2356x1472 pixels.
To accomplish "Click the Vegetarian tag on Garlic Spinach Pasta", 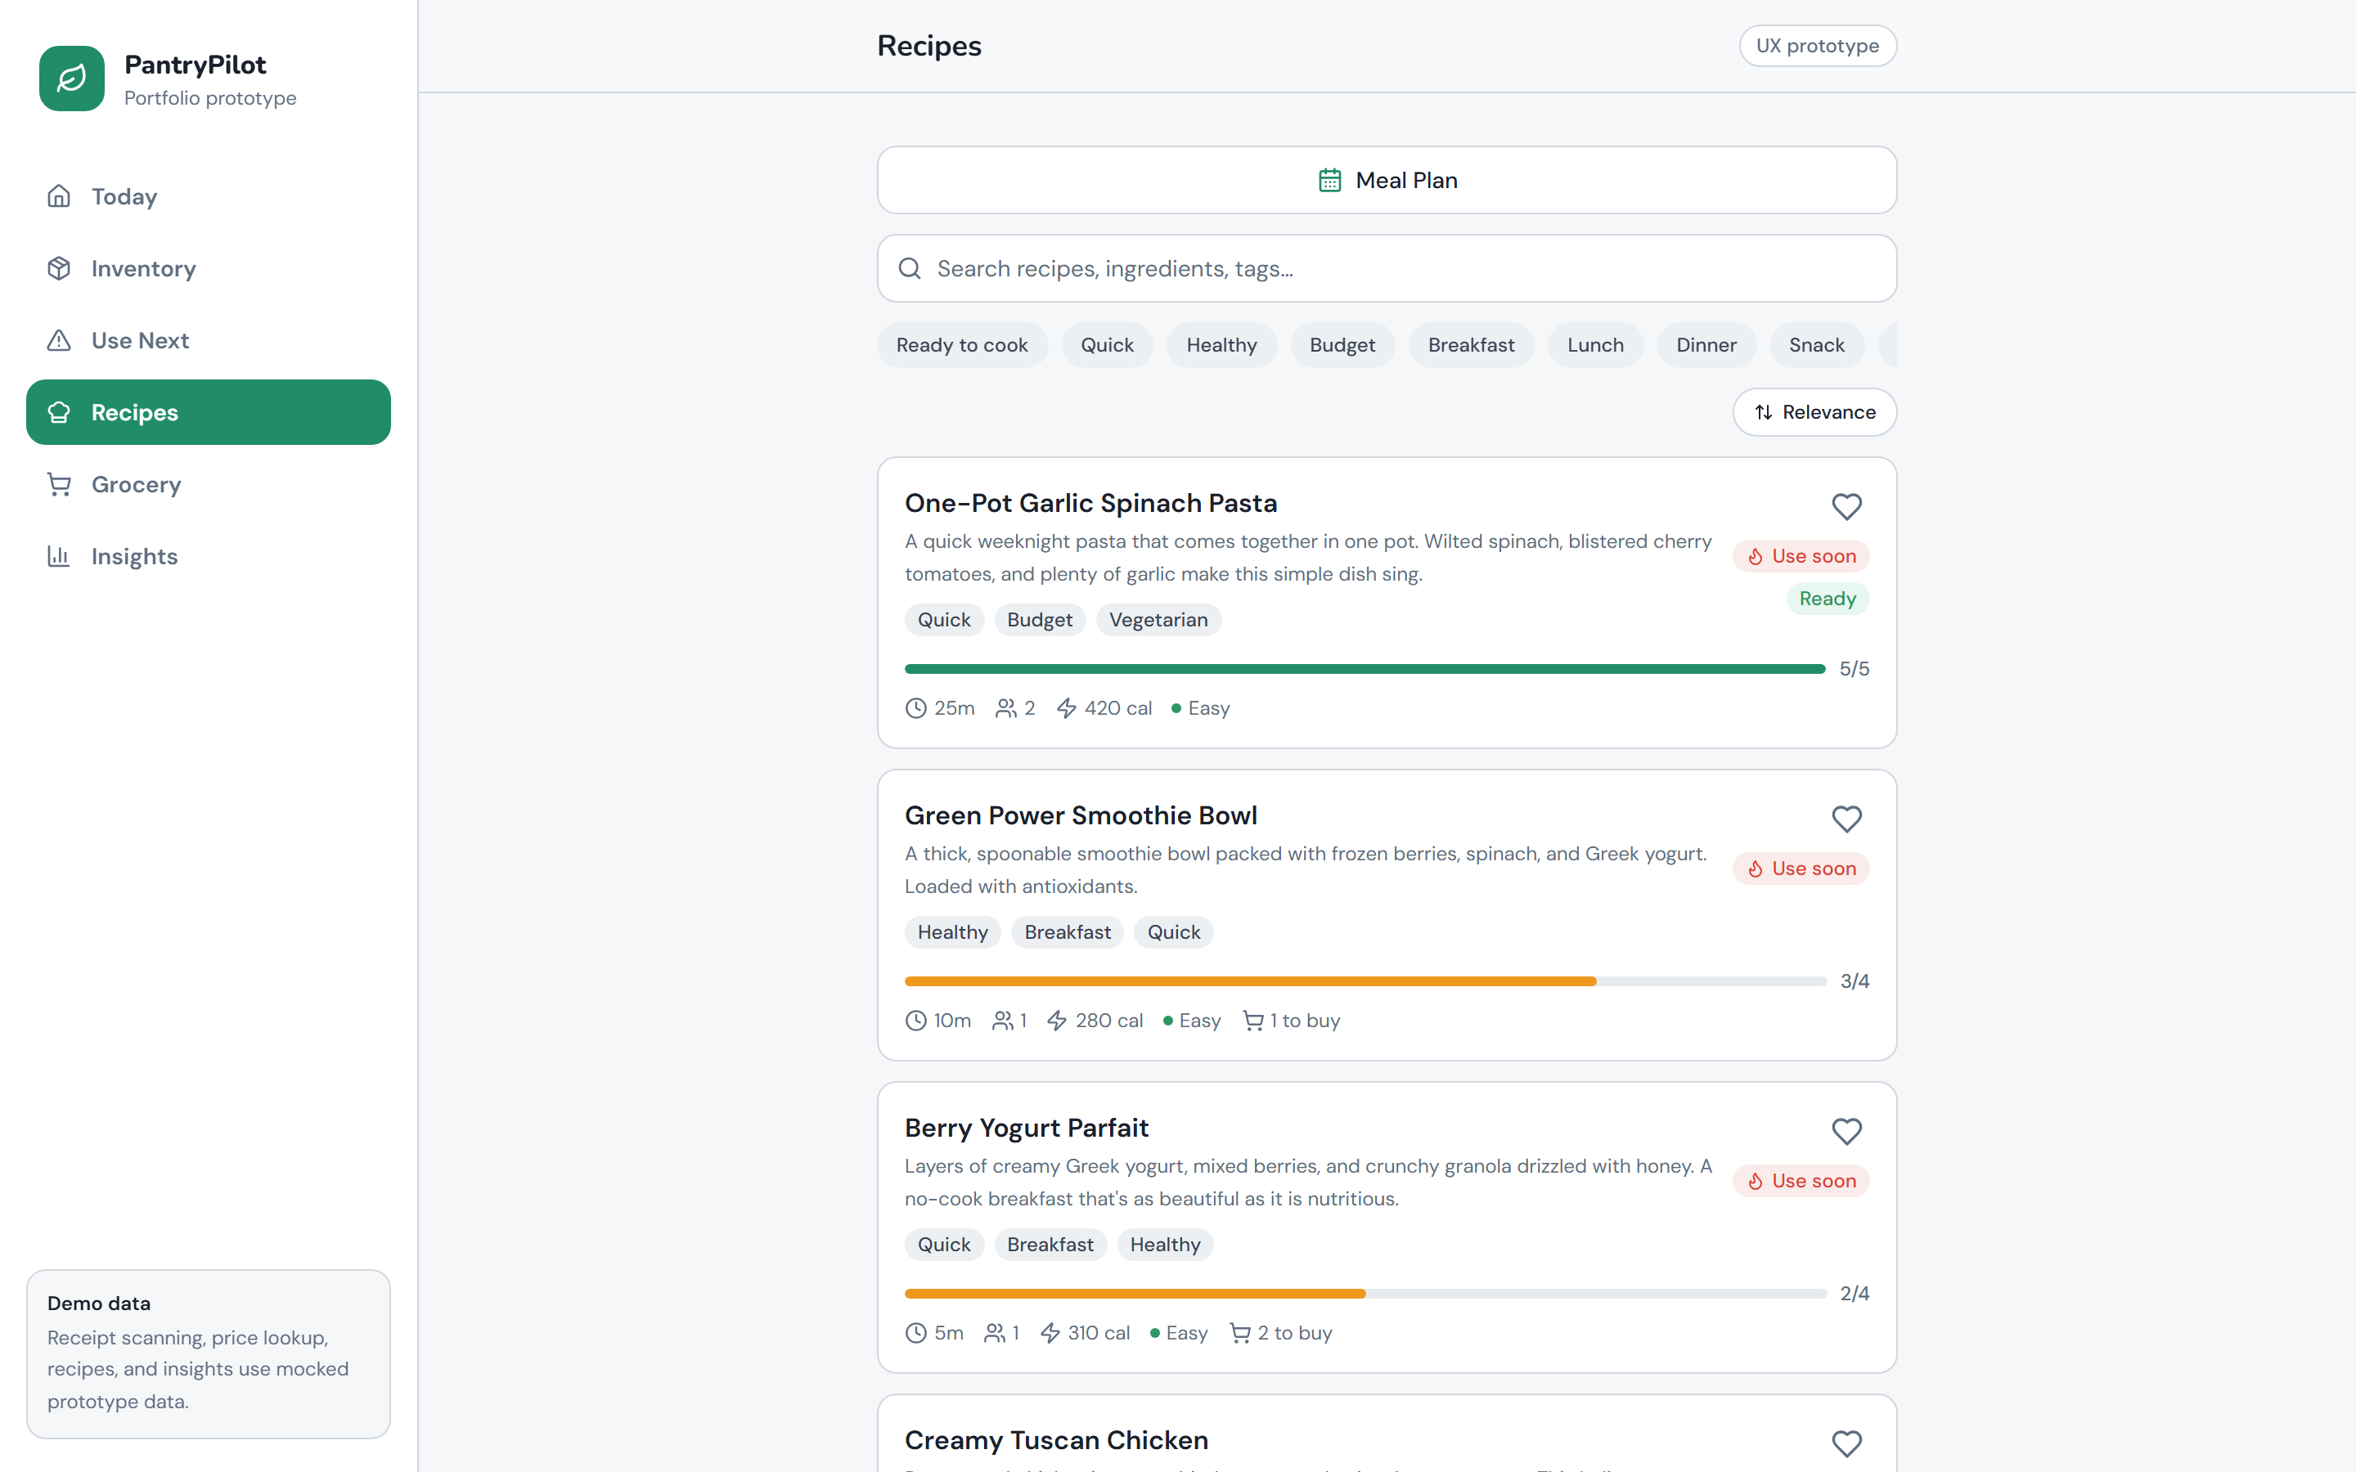I will coord(1158,620).
